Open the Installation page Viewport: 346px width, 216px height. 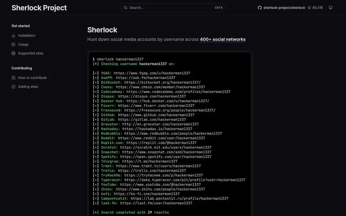(27, 35)
